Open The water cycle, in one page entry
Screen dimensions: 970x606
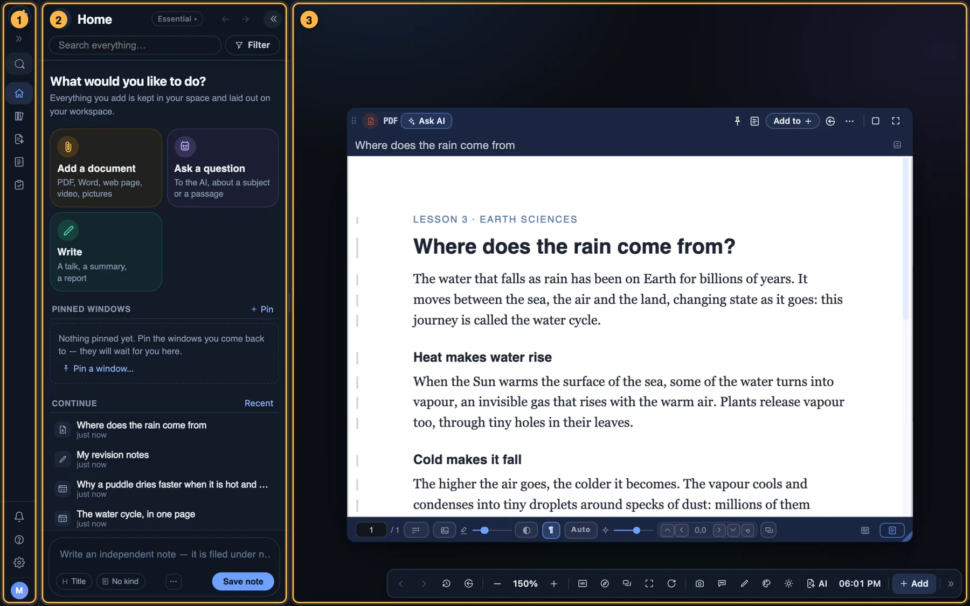point(164,518)
